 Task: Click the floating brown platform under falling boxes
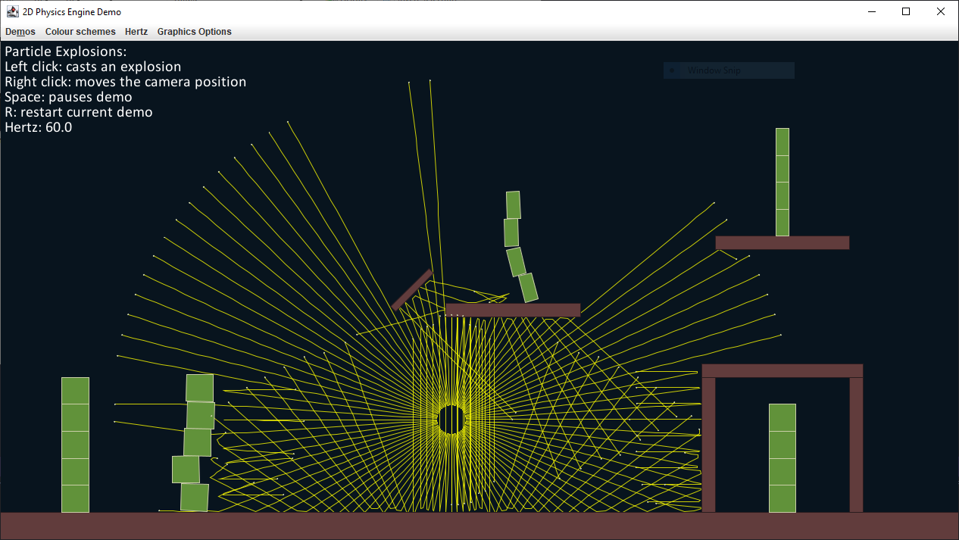pos(512,309)
